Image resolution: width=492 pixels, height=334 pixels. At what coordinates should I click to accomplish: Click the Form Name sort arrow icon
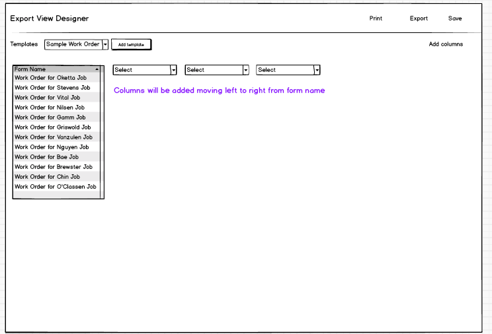coord(97,69)
